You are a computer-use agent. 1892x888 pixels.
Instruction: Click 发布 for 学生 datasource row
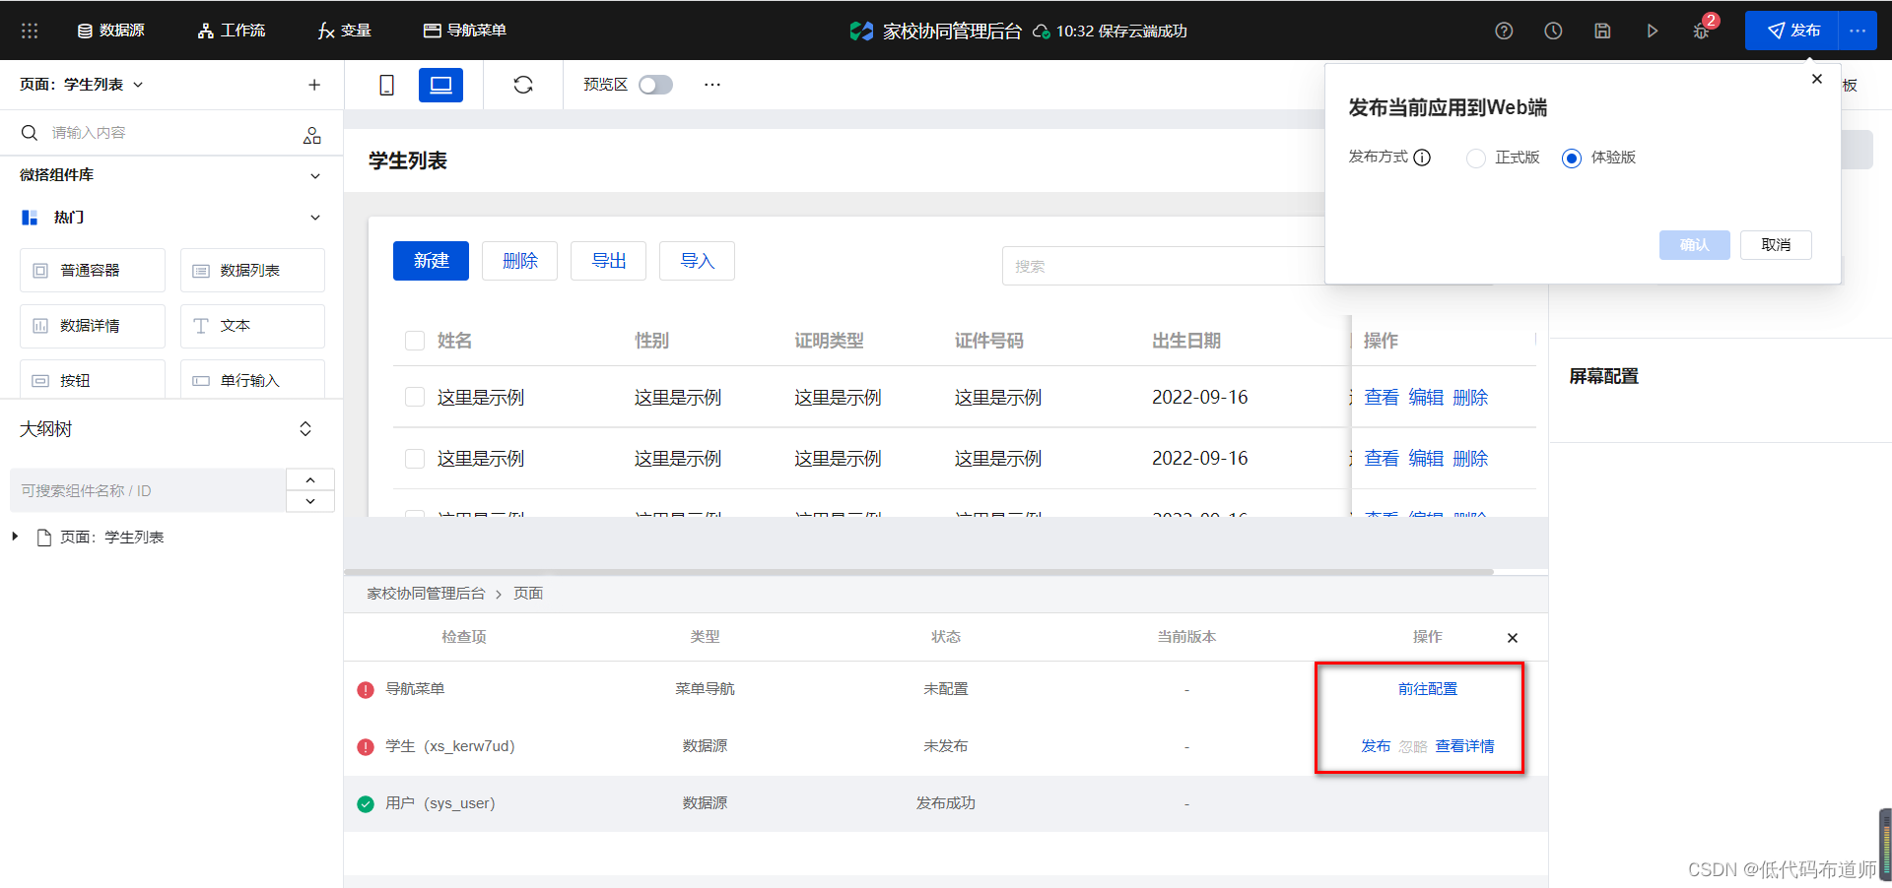[1376, 746]
